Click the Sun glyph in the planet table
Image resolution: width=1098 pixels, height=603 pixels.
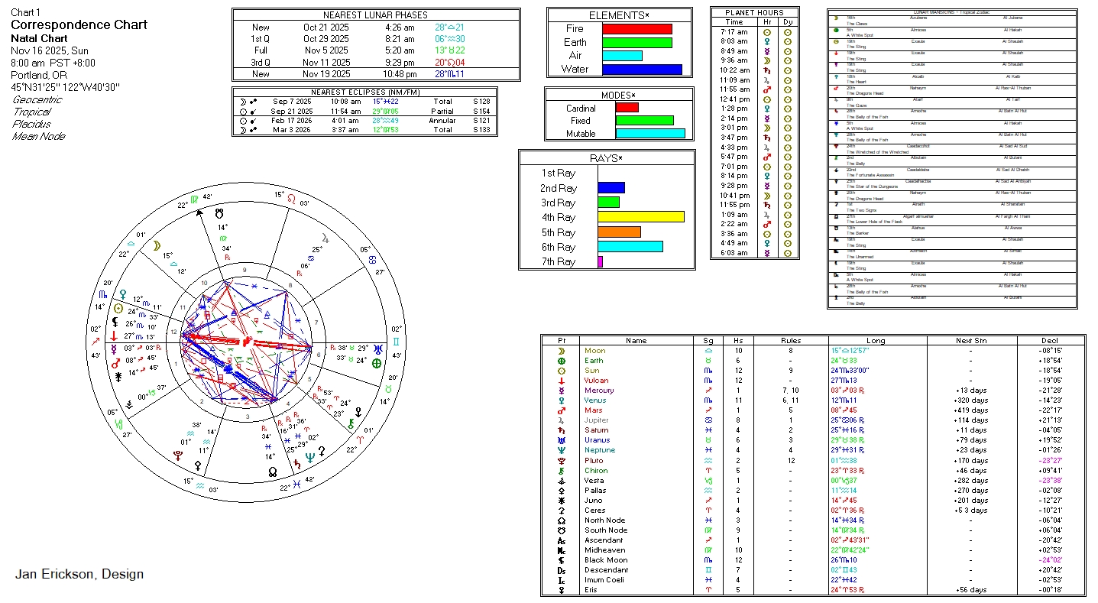pyautogui.click(x=562, y=371)
